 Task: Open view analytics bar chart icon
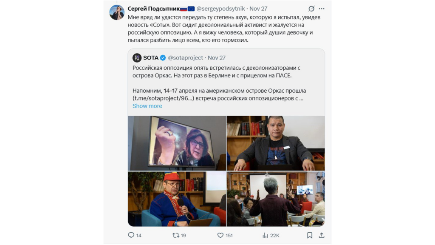coord(265,235)
